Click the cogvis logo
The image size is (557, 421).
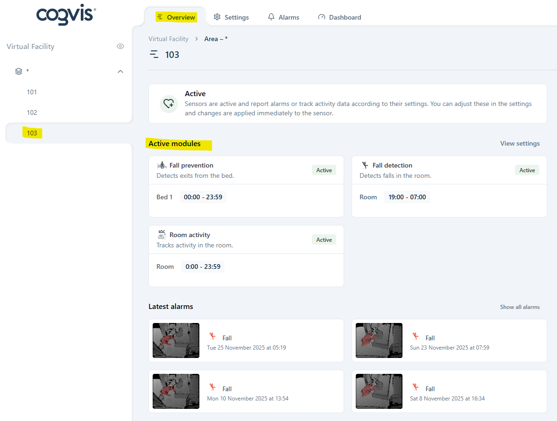66,15
